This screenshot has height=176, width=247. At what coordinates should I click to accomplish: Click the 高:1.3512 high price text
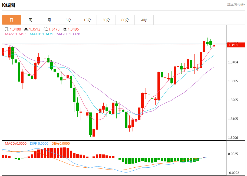[x=32, y=29]
